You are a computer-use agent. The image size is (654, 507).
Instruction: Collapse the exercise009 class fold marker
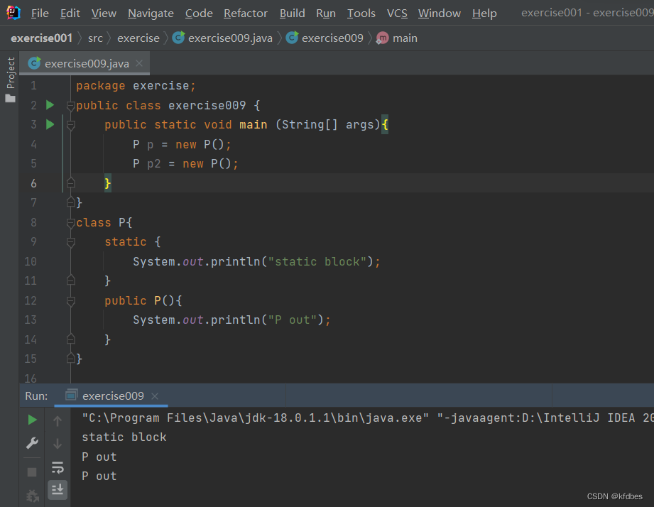[70, 106]
